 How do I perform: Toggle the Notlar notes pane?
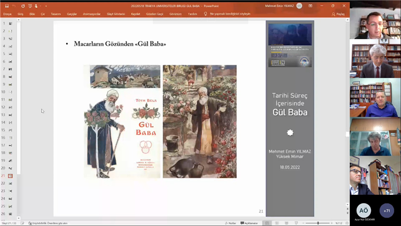point(231,223)
